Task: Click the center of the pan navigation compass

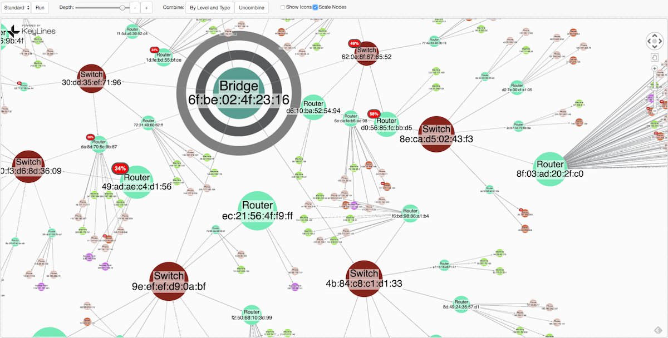Action: [x=655, y=41]
